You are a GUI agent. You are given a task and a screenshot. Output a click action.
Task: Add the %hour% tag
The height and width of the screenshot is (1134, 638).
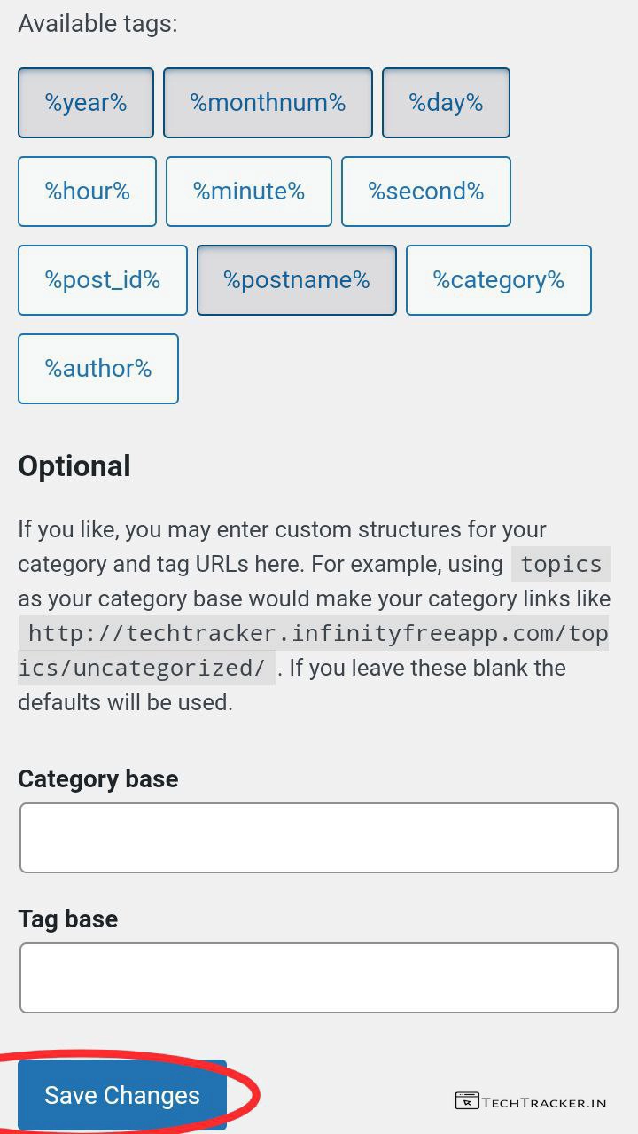87,192
